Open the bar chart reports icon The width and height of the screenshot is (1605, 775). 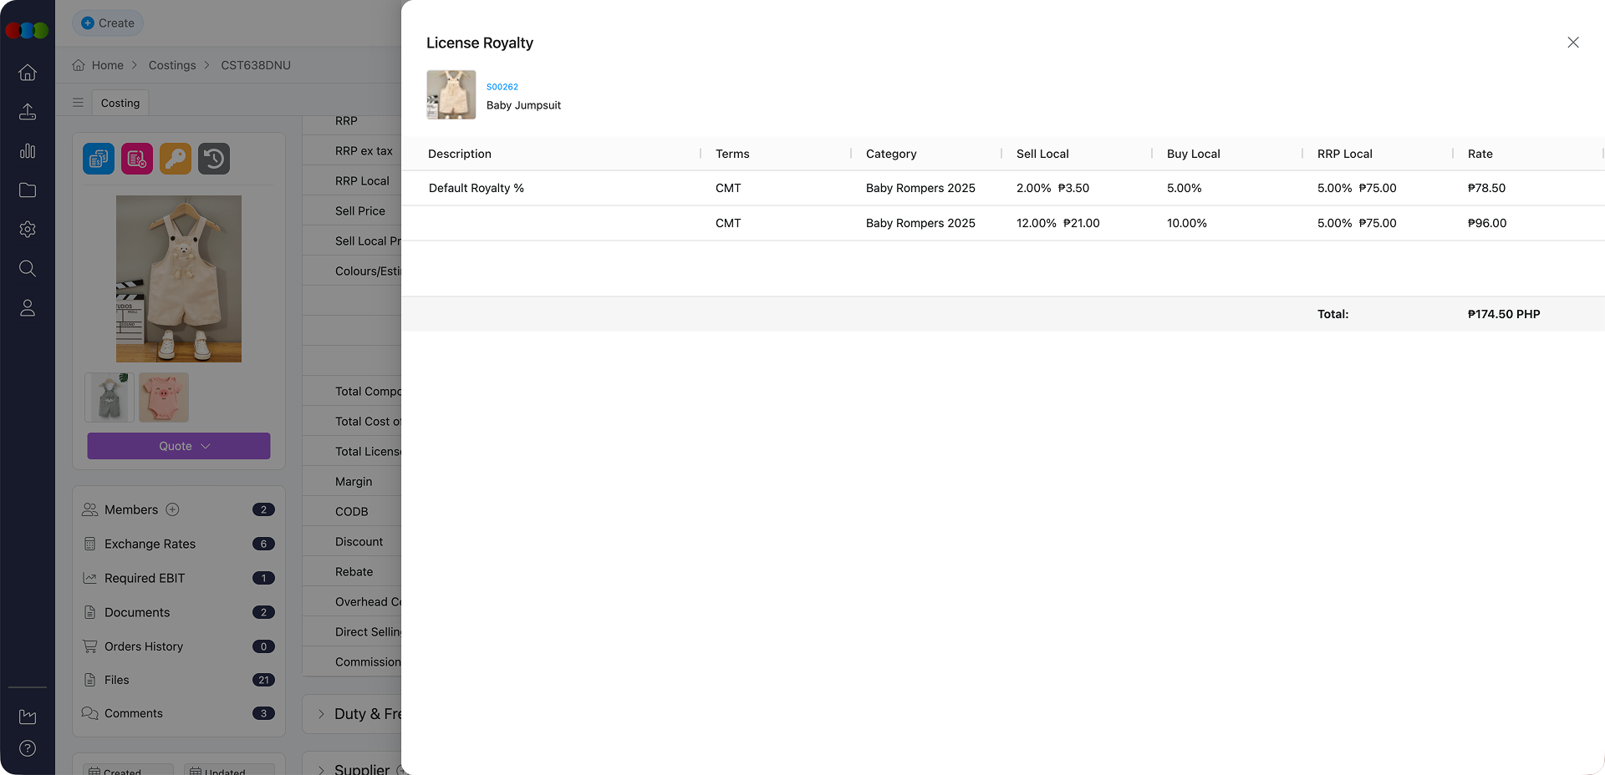tap(28, 151)
